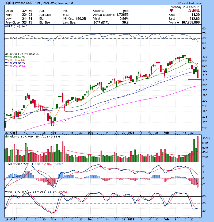Click the Volume value 107,958,896
This screenshot has width=214, height=222.
click(190, 22)
